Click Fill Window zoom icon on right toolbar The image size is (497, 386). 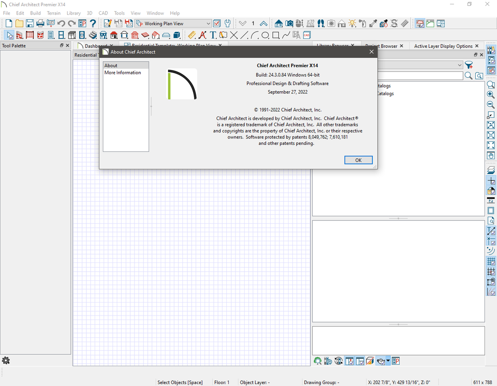pyautogui.click(x=491, y=125)
